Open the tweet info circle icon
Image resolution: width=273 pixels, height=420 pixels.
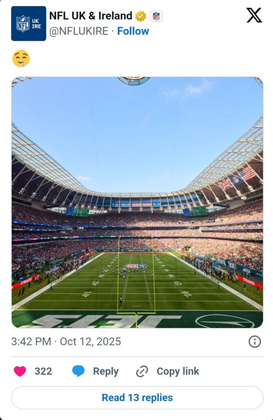coord(255,342)
